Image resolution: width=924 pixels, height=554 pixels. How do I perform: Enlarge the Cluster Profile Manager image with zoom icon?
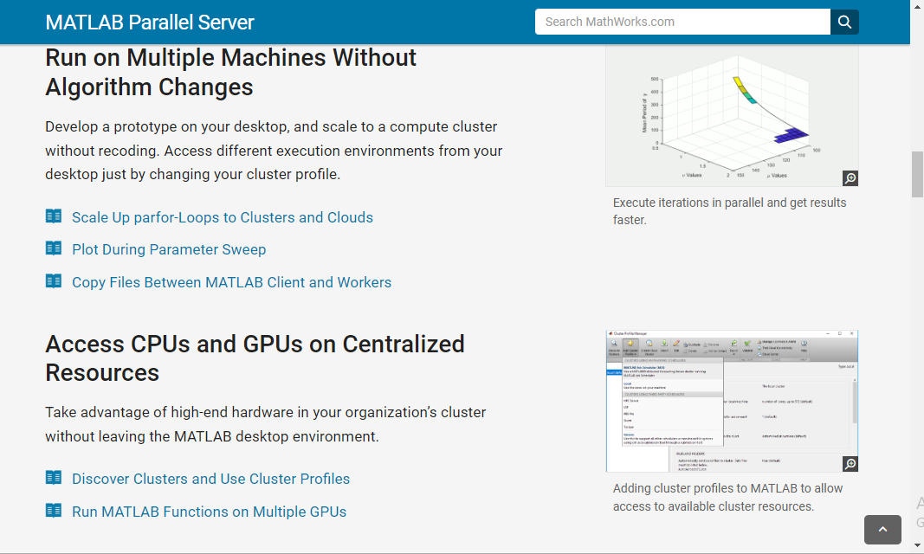point(850,464)
